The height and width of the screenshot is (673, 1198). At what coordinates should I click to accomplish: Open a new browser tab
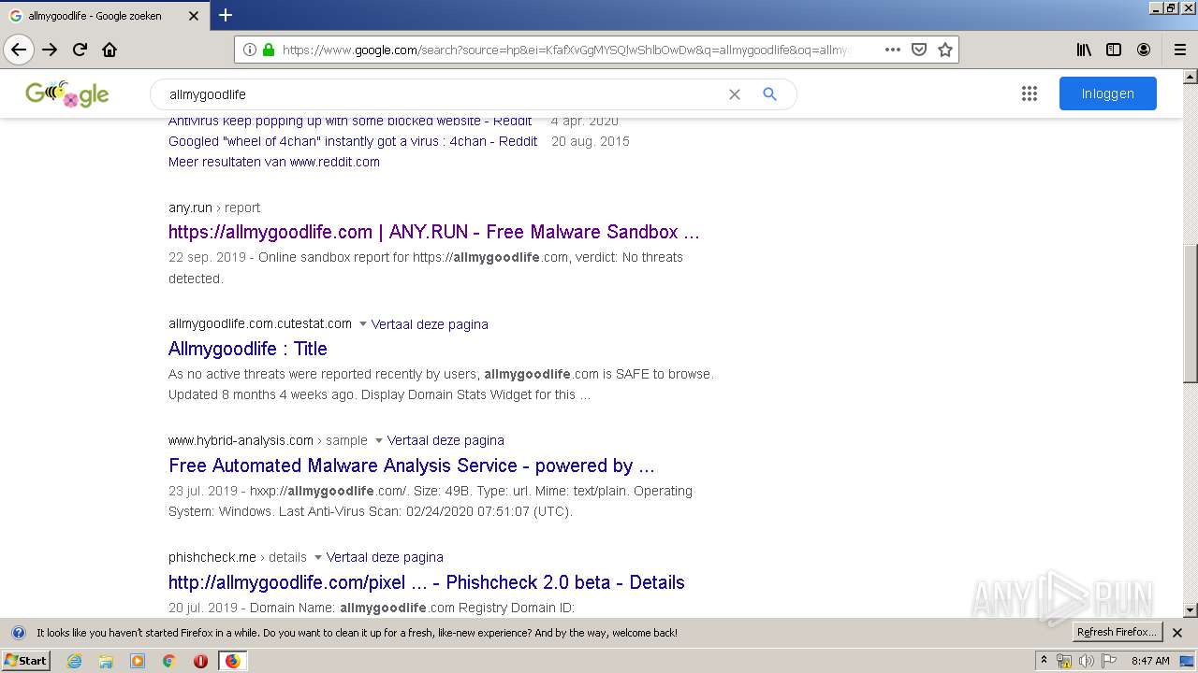coord(226,15)
